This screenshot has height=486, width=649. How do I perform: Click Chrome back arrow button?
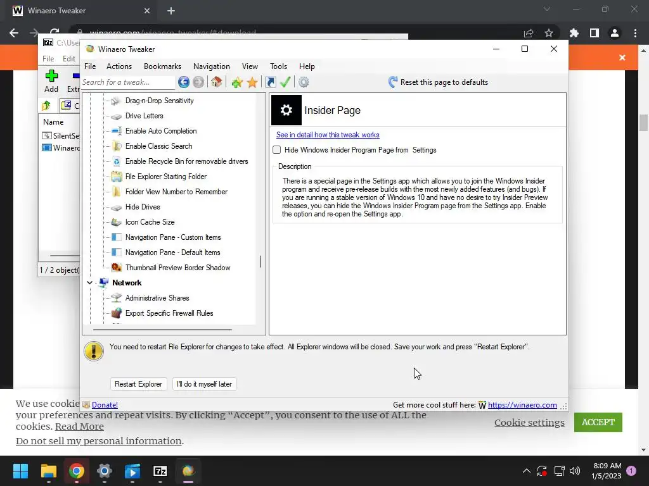pyautogui.click(x=14, y=33)
